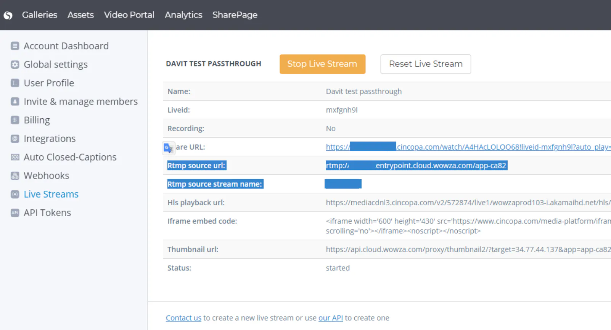Click the iframe embed code text
611x330 pixels.
(468, 226)
